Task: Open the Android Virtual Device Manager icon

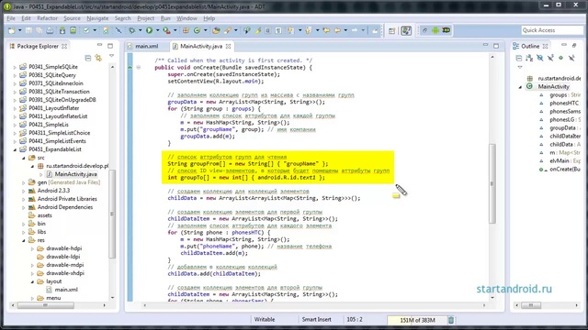Action: [73, 30]
